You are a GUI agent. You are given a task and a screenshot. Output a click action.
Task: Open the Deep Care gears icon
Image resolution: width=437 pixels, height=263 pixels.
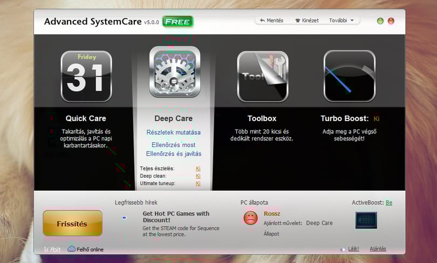175,72
